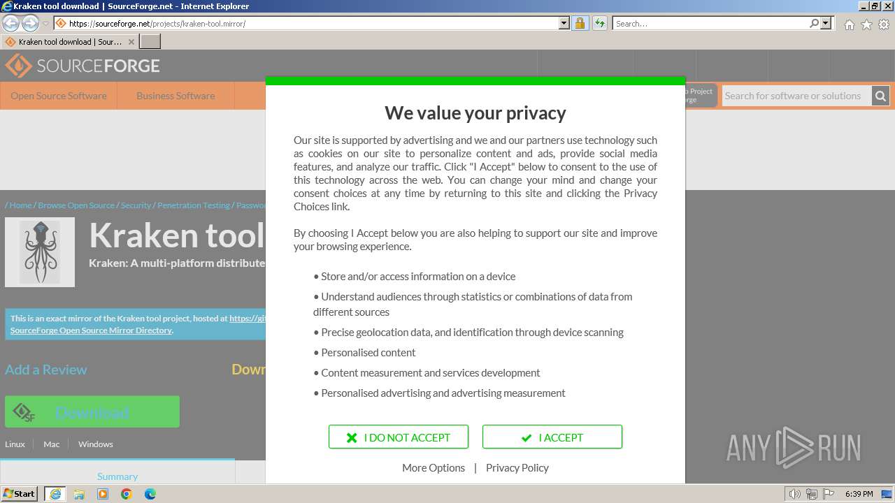Click the magnifier search icon in IE
This screenshot has height=503, width=895.
814,23
